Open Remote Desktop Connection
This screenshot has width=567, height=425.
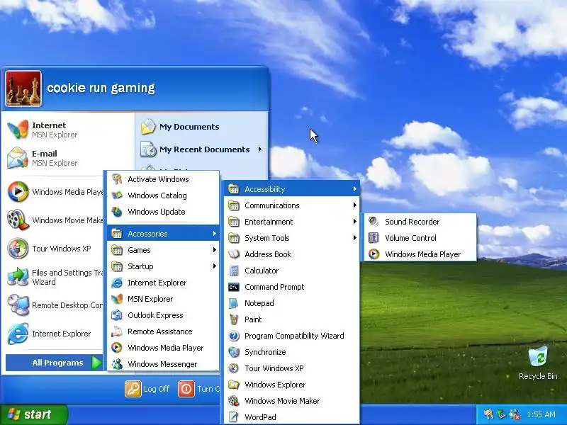point(55,305)
